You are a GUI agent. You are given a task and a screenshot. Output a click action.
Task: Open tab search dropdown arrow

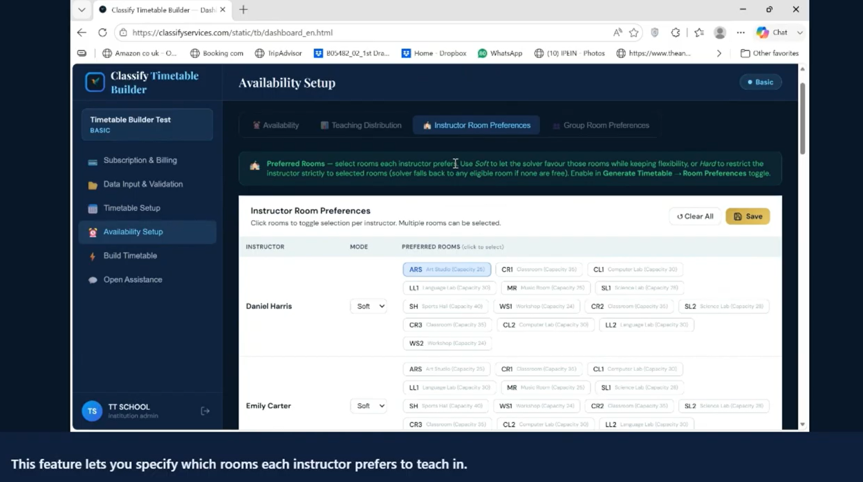pyautogui.click(x=82, y=10)
